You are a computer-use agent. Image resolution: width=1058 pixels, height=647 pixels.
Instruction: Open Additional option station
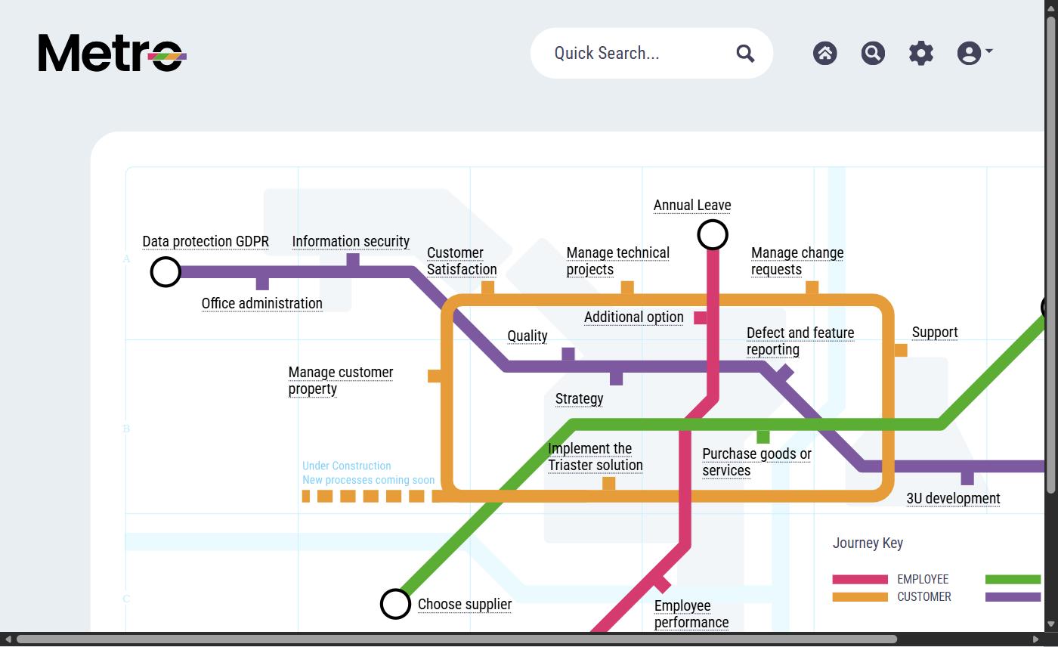pos(633,317)
